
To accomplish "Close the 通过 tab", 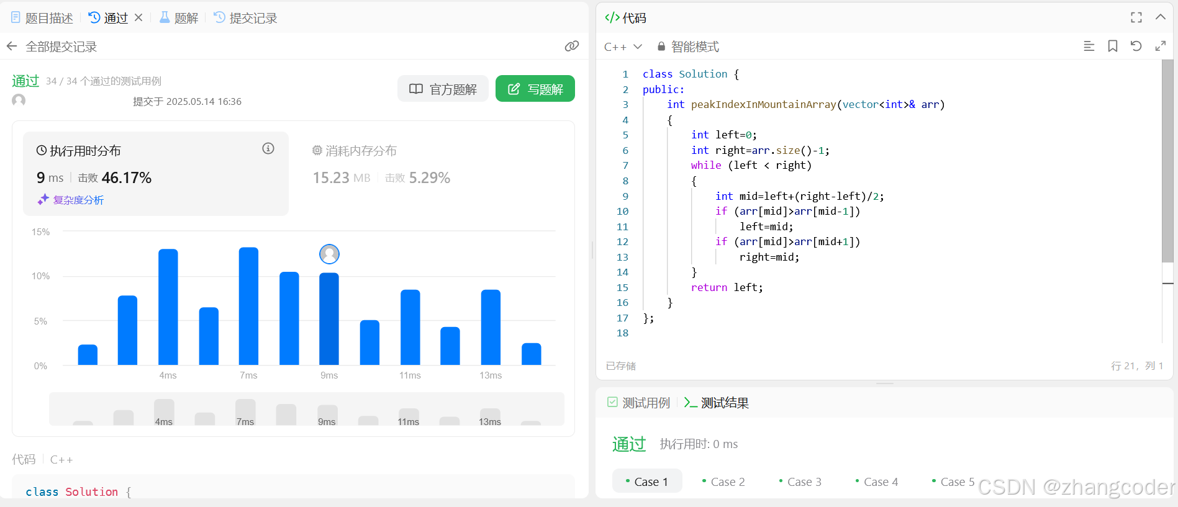I will pos(138,17).
